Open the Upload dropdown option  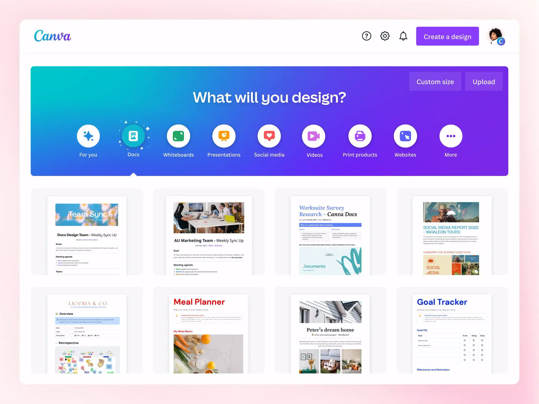pos(483,81)
